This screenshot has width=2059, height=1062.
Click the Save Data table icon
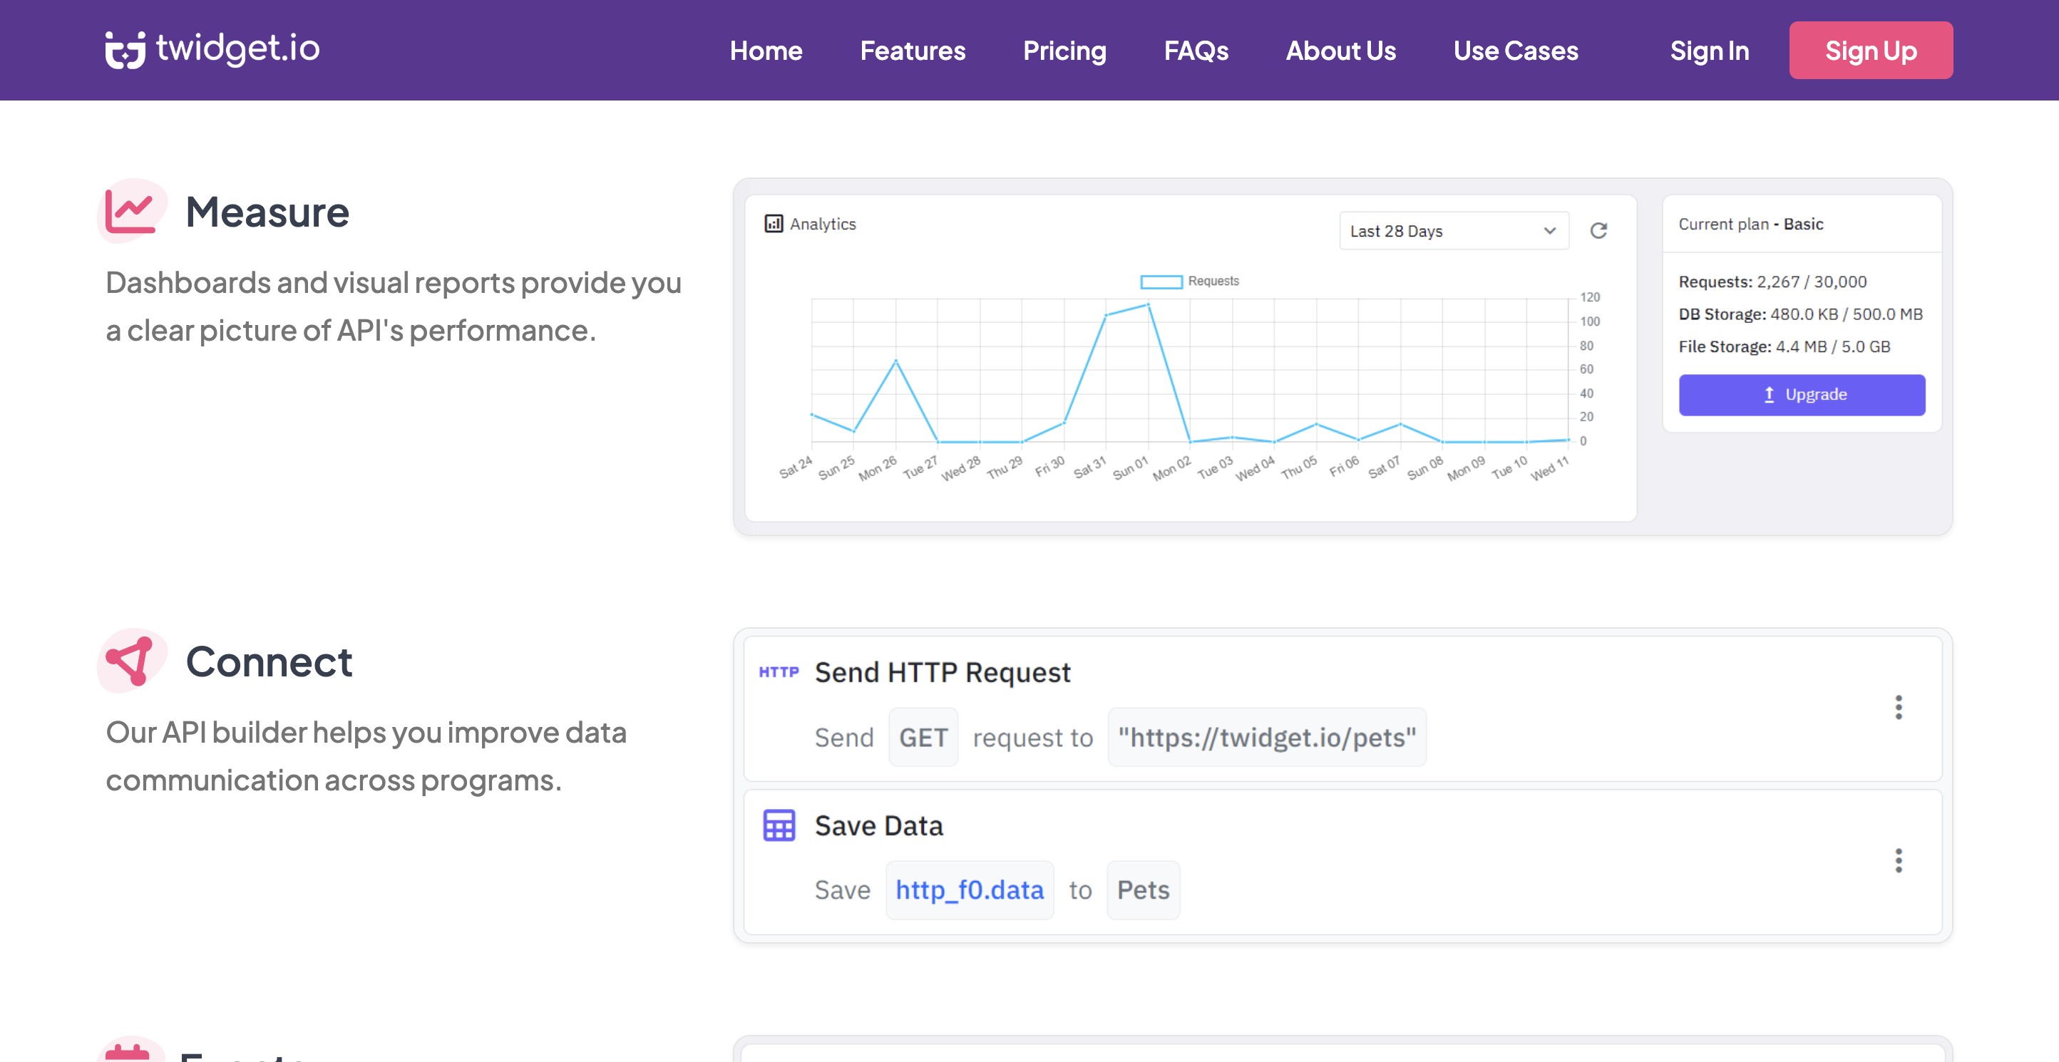pyautogui.click(x=778, y=825)
